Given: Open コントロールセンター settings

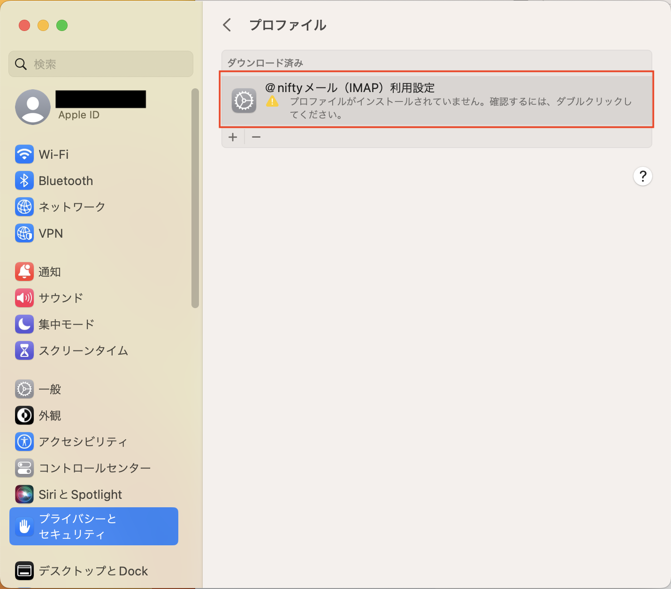Looking at the screenshot, I should (94, 468).
